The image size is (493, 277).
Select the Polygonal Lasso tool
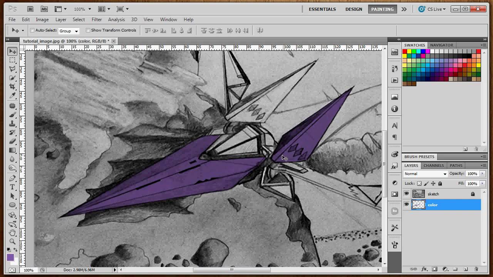[13, 69]
